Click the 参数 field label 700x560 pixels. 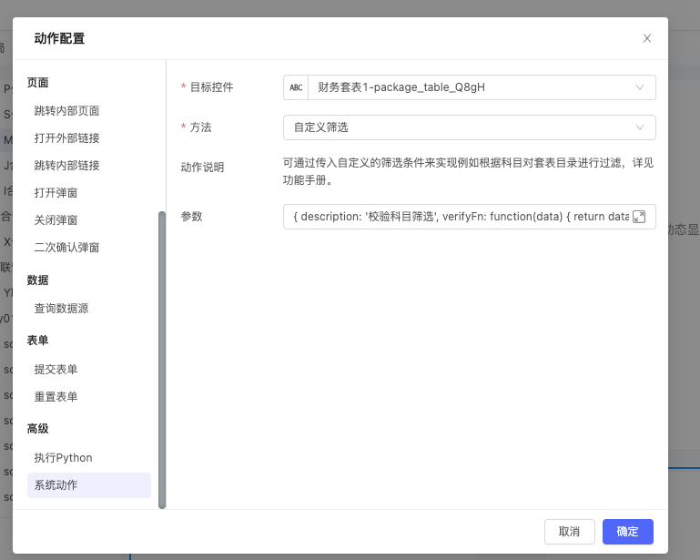click(191, 217)
